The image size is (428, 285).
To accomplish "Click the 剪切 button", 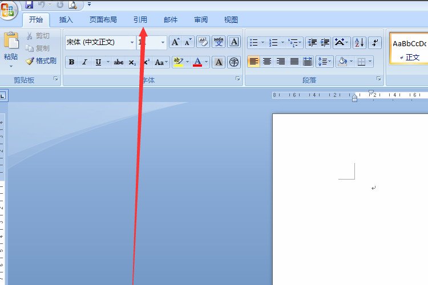I will pyautogui.click(x=38, y=36).
